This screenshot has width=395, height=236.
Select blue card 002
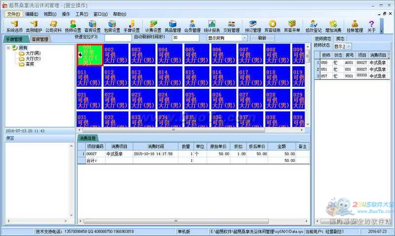point(116,54)
